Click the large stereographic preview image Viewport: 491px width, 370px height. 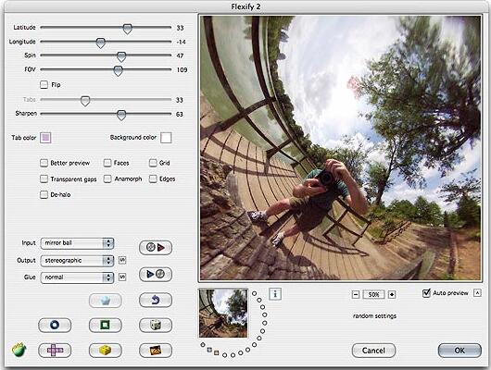tap(340, 148)
